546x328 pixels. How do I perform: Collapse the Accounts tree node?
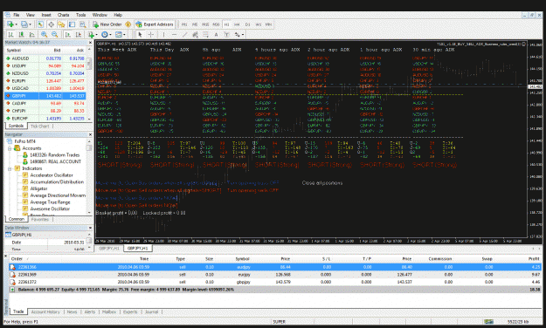pyautogui.click(x=10, y=148)
